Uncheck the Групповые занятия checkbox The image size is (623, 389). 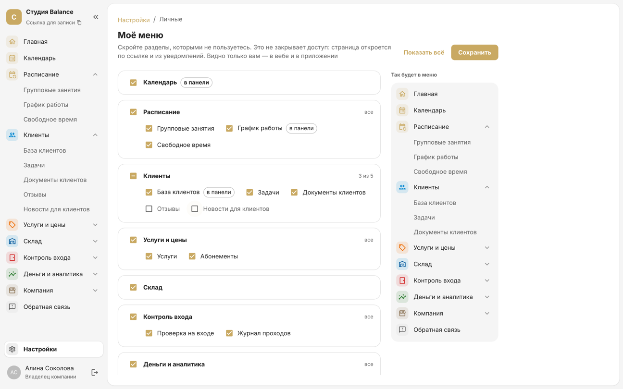[x=149, y=128]
